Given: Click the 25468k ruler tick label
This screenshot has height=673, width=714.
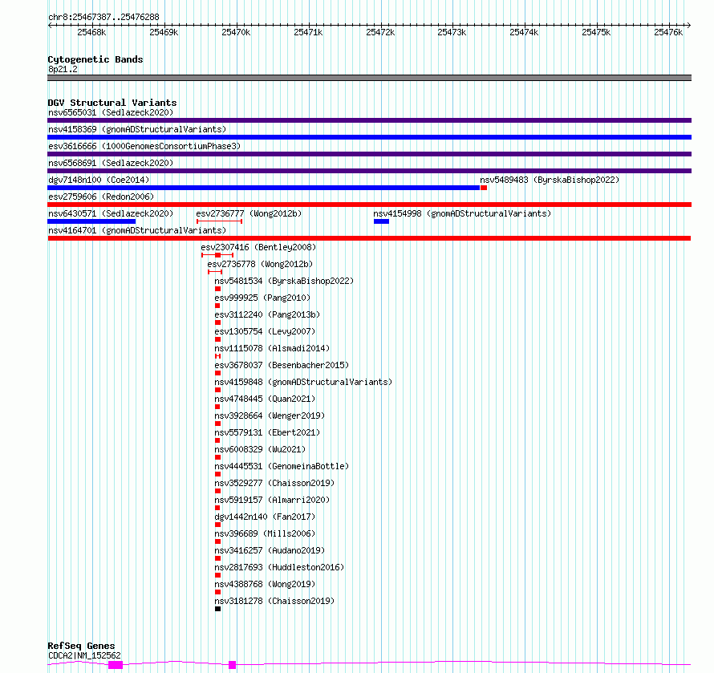Looking at the screenshot, I should (x=91, y=32).
